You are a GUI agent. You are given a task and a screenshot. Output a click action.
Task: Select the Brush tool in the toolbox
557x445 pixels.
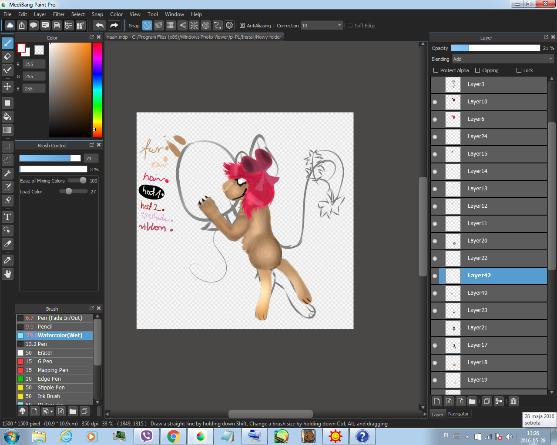coord(7,43)
